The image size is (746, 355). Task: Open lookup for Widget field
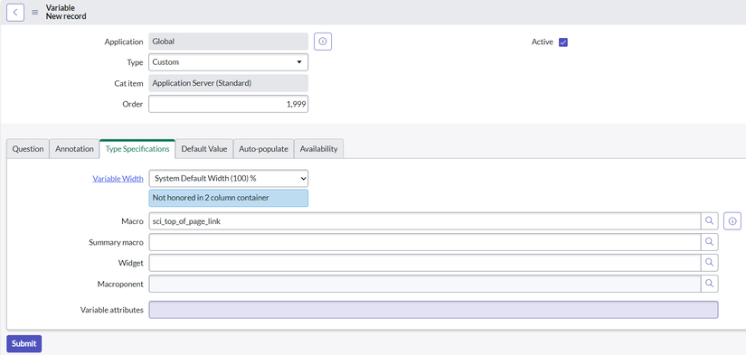tap(709, 262)
